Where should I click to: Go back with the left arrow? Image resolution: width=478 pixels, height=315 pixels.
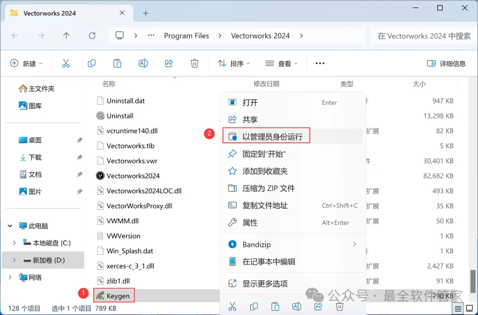(x=15, y=36)
